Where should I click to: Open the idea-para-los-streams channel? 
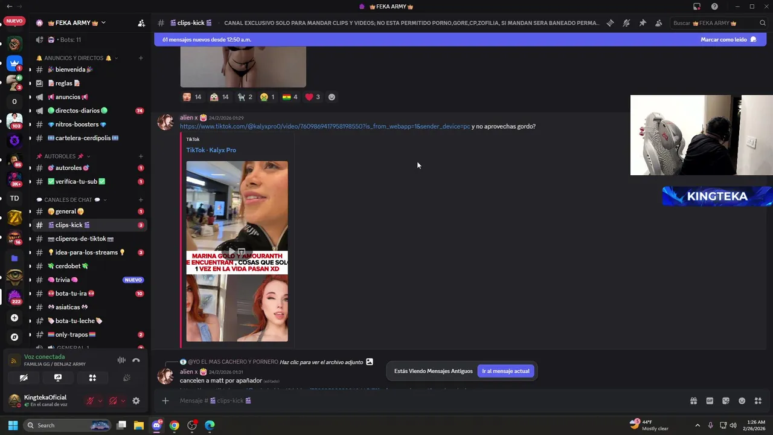90,253
